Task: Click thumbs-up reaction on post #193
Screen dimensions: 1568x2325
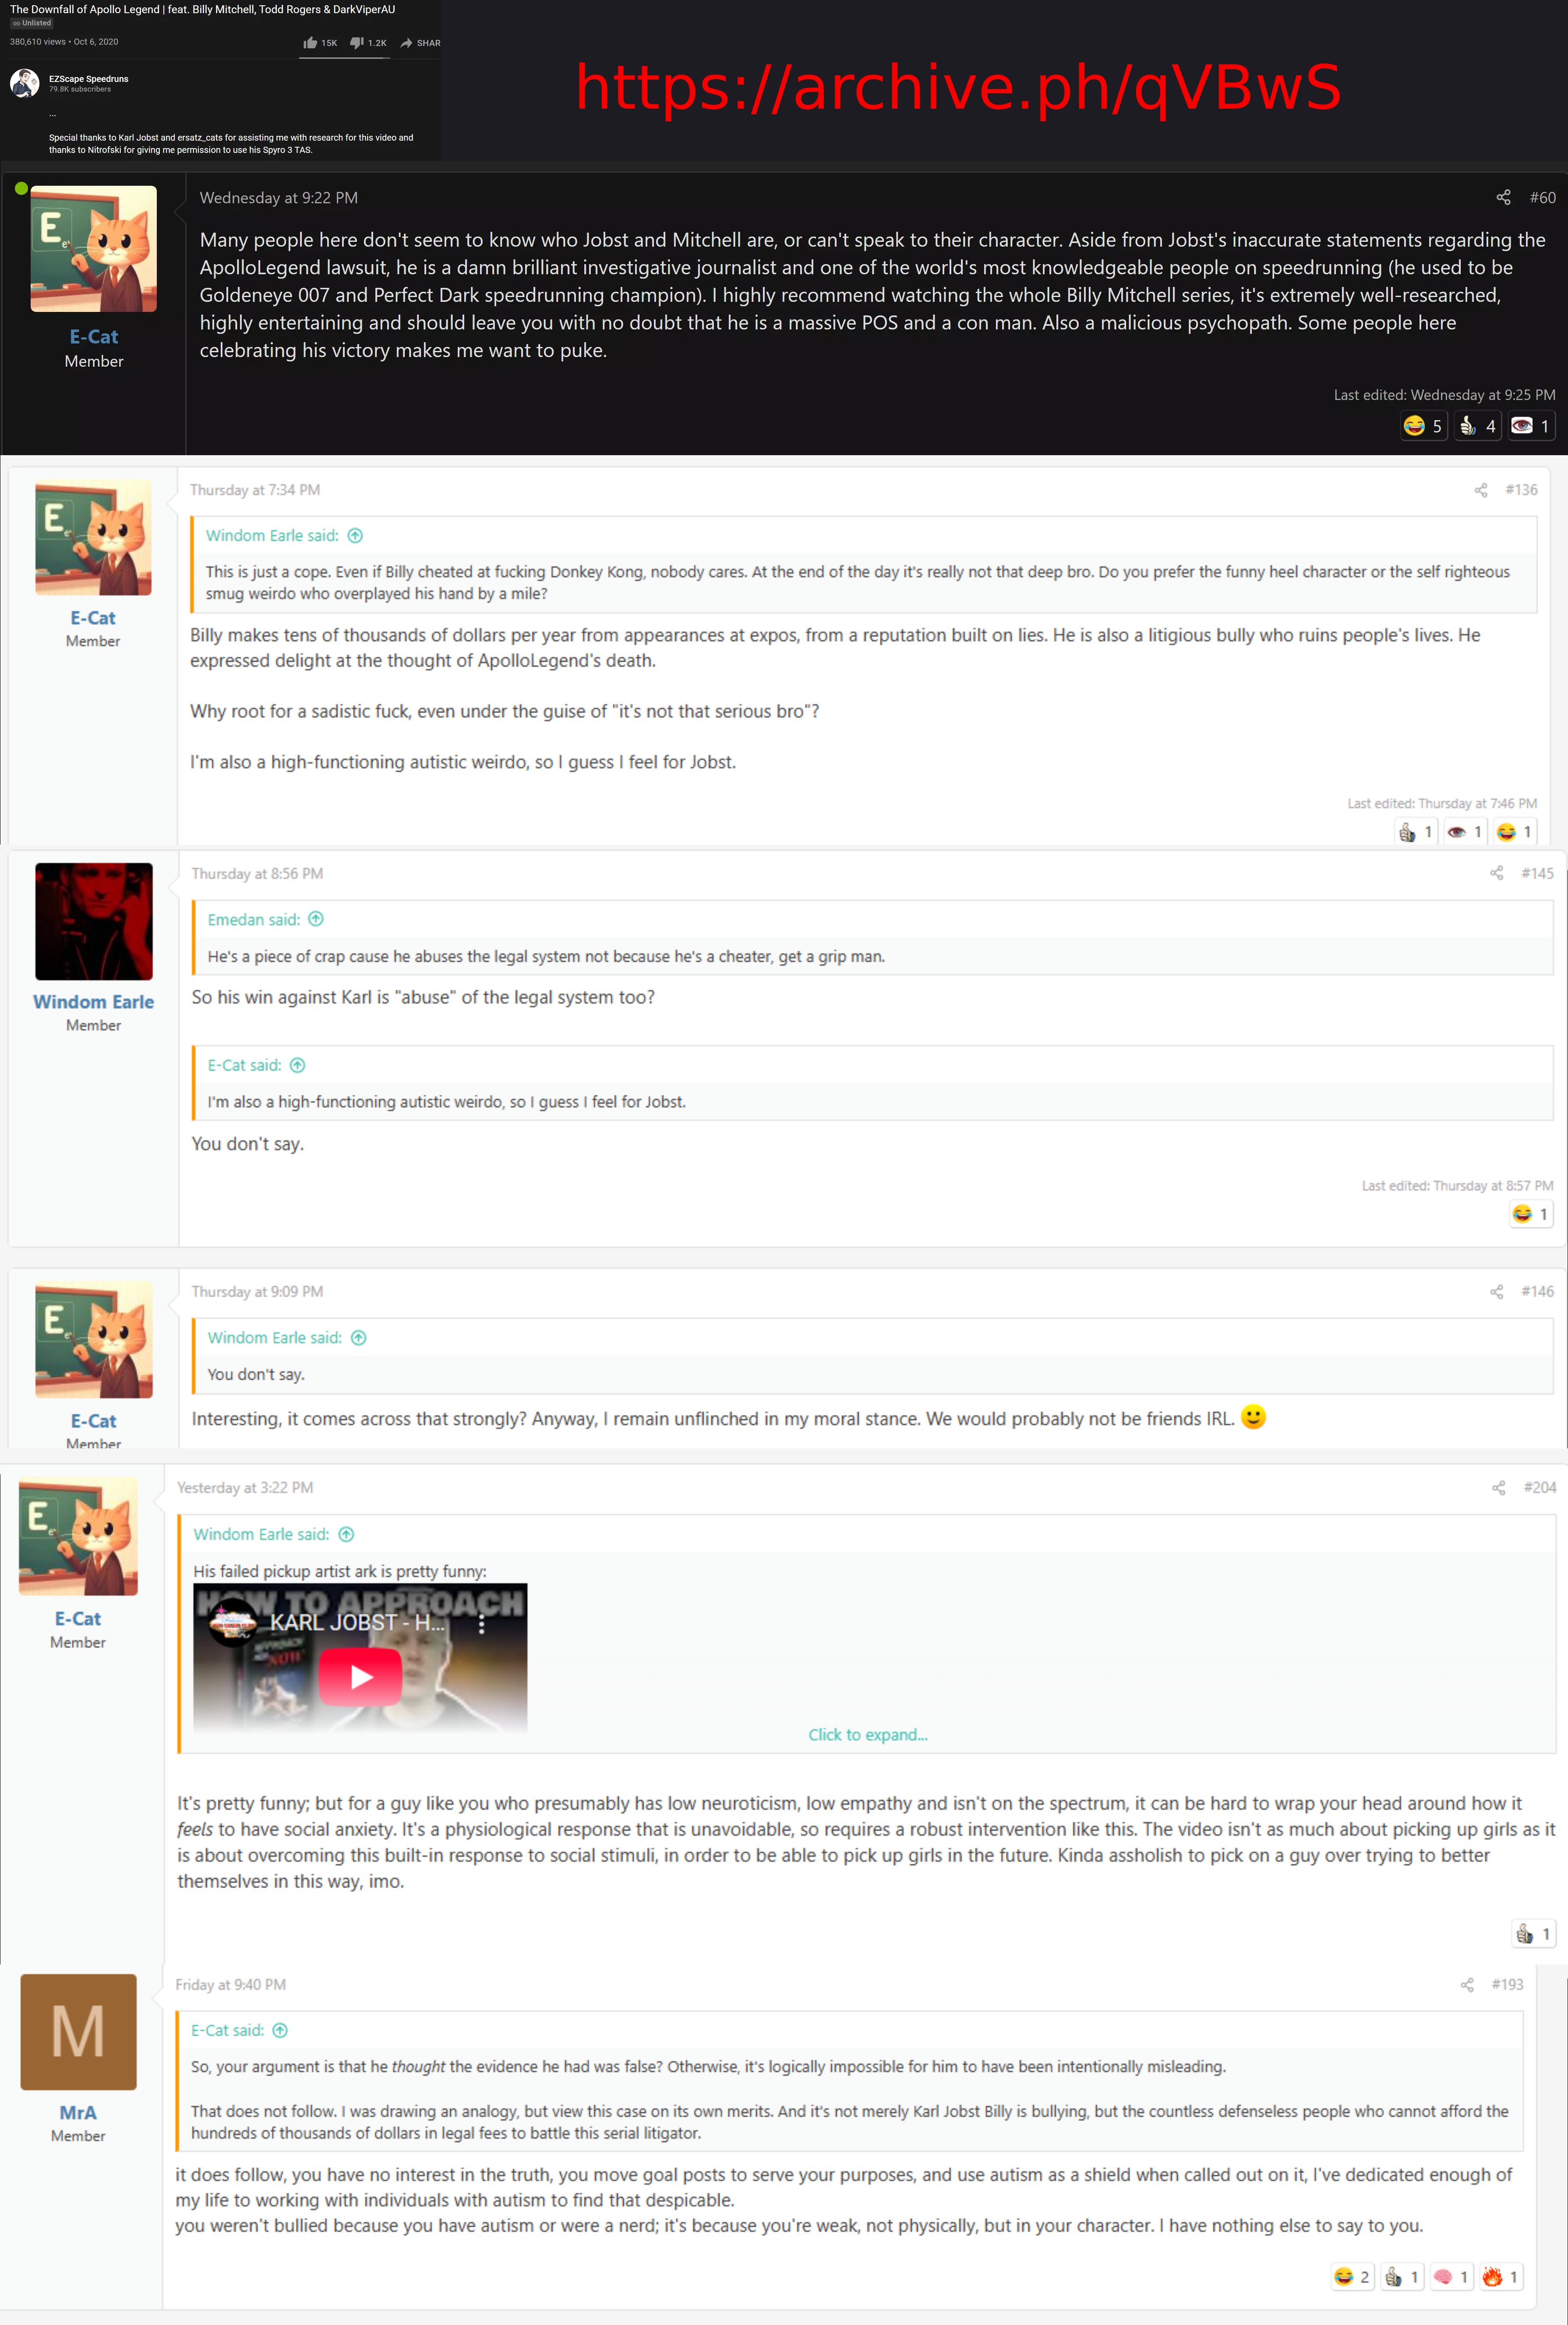Action: [x=1402, y=2277]
